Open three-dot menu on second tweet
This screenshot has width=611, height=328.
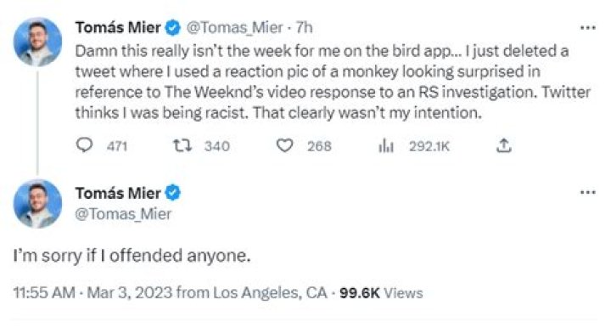pyautogui.click(x=587, y=192)
